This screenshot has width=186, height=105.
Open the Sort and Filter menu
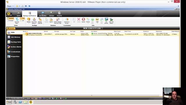(17, 21)
